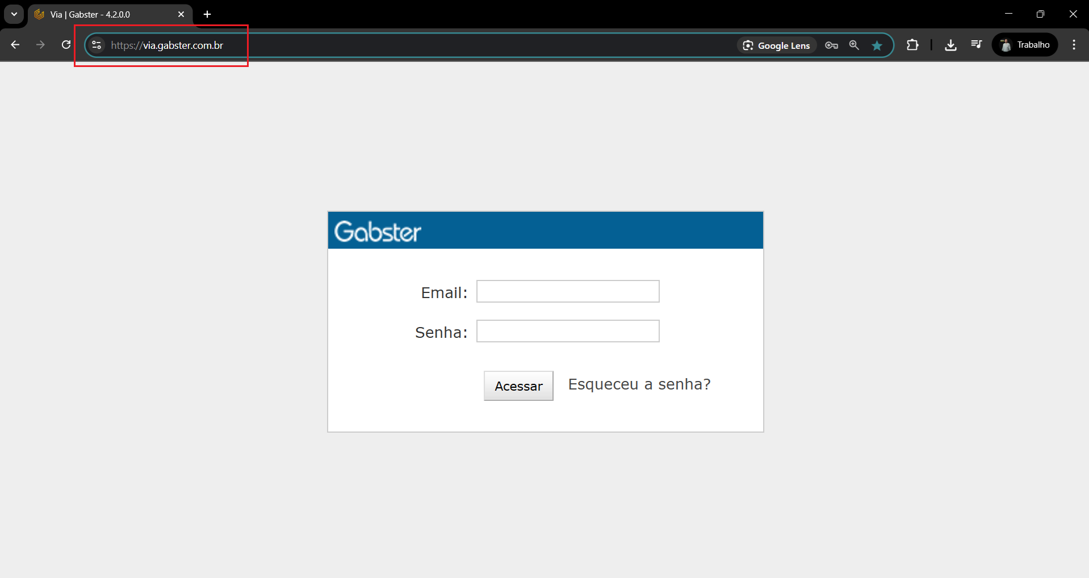
Task: Close the Via | Gabster tab
Action: pyautogui.click(x=181, y=14)
